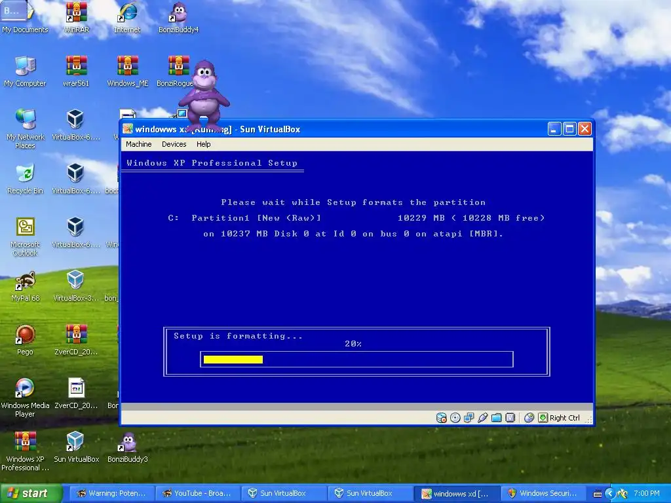Switch to the windowws xd taskbar button
671x503 pixels.
click(456, 493)
